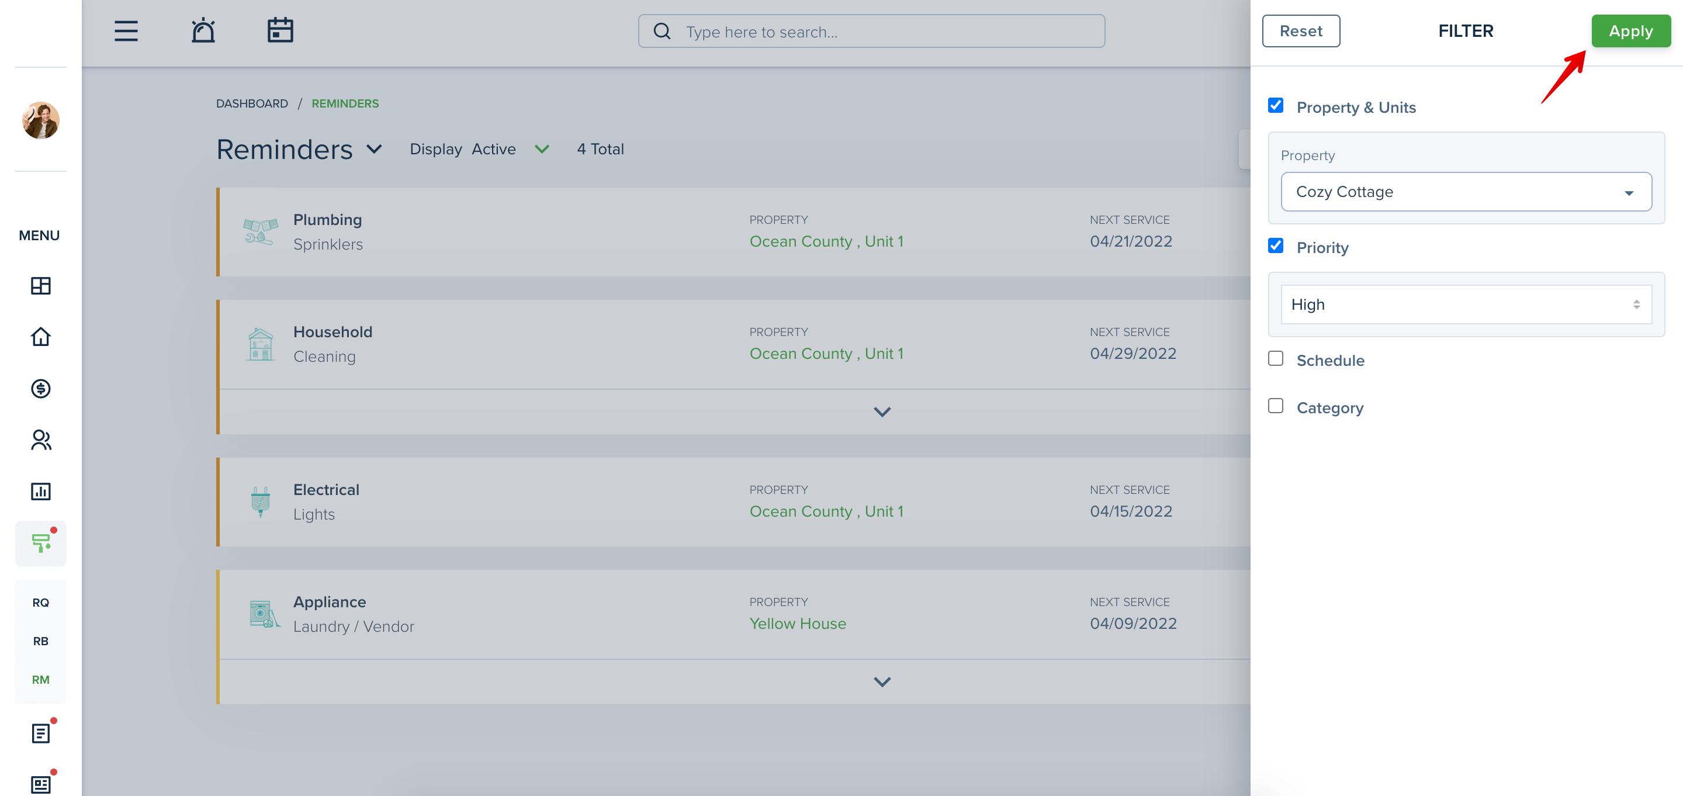Open Ocean County Unit 1 link for Household
Image resolution: width=1683 pixels, height=796 pixels.
[x=826, y=354]
